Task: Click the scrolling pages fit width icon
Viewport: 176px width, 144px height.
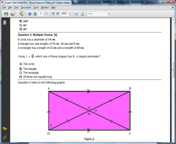Action: (76, 13)
